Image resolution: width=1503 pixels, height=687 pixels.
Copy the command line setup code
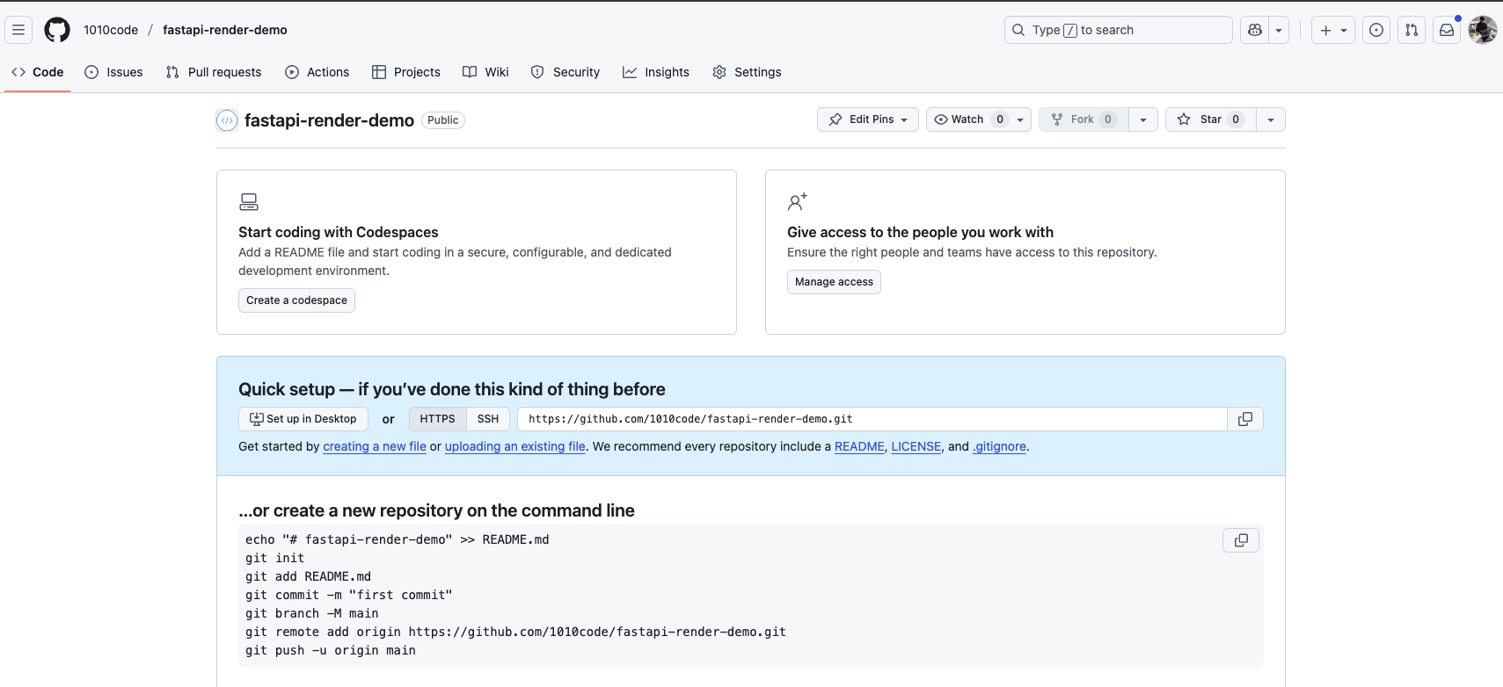(1241, 540)
